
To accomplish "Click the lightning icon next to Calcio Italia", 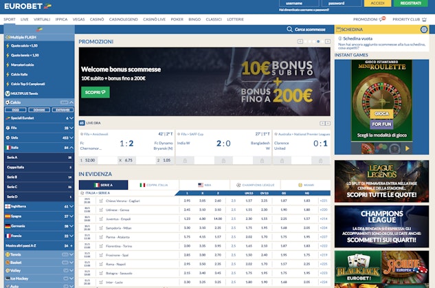I will (8, 74).
